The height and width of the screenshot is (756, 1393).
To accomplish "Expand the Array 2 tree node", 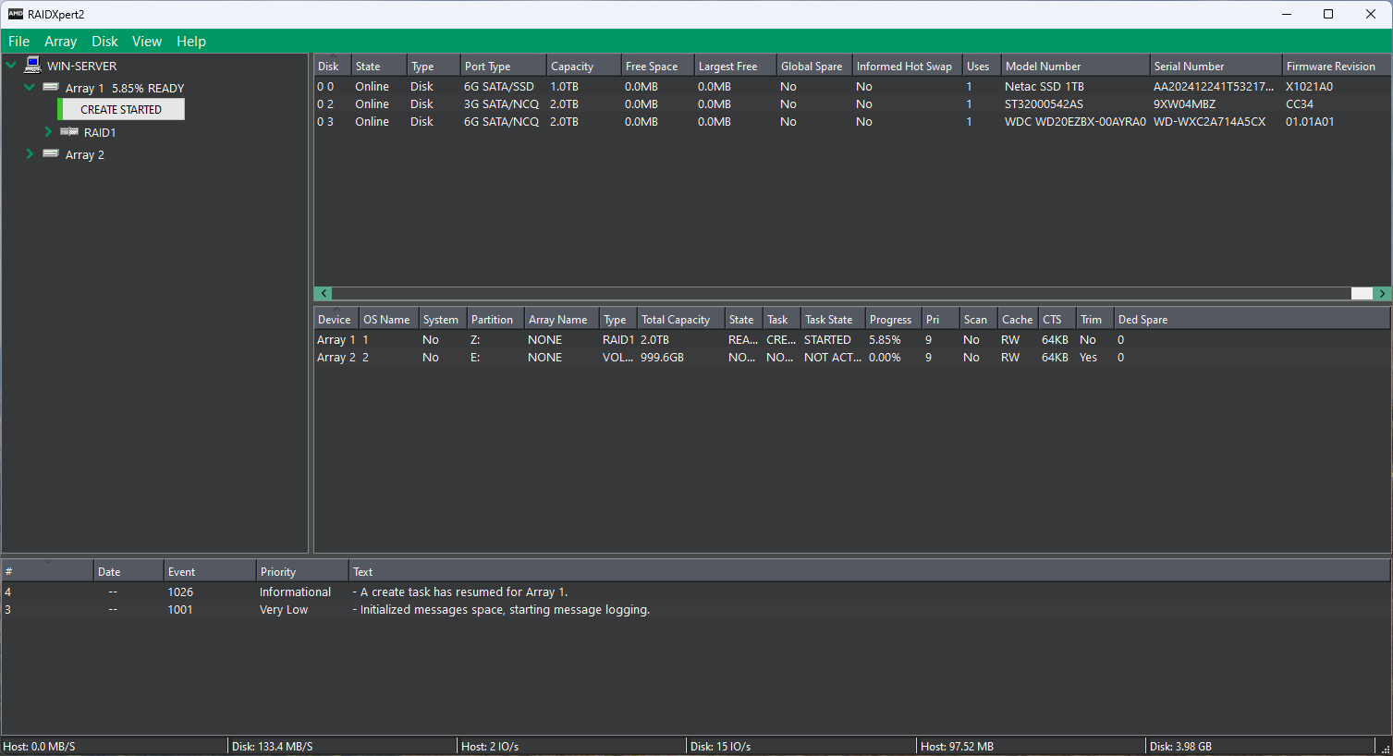I will tap(30, 154).
